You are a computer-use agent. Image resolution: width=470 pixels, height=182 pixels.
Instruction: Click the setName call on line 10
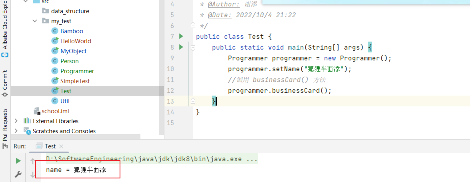tap(286, 69)
